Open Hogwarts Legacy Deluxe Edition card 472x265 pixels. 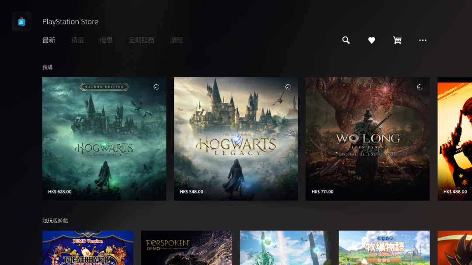104,139
